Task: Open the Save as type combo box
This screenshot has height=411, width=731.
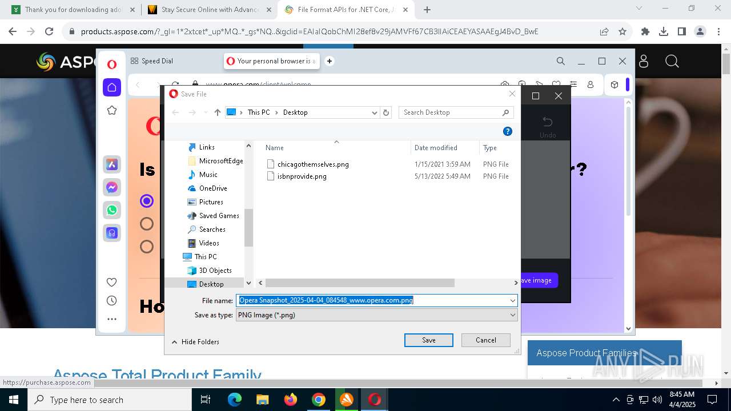Action: click(377, 315)
